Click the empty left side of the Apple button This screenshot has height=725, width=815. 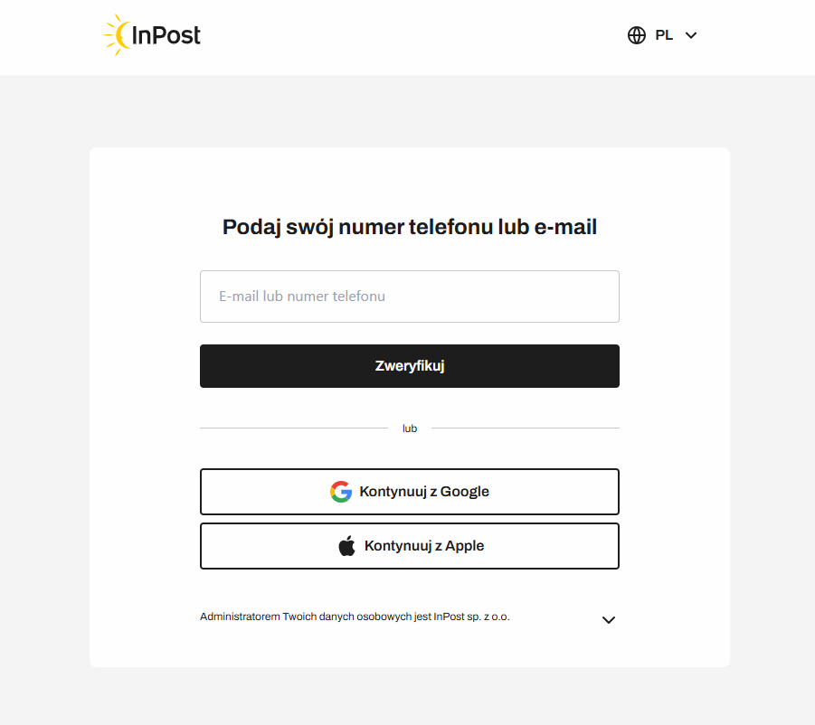coord(262,546)
